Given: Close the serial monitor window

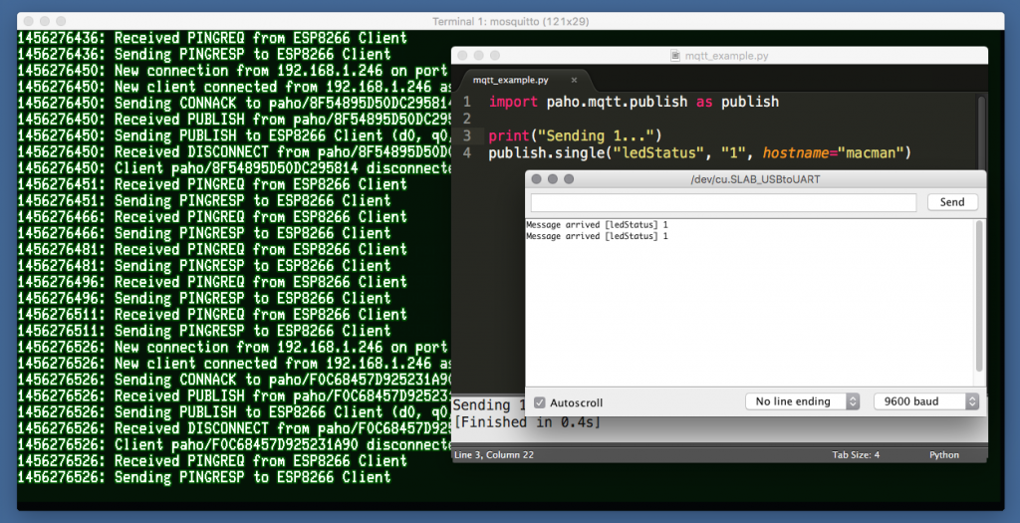Looking at the screenshot, I should tap(535, 179).
